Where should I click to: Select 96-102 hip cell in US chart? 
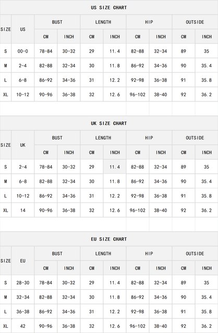click(x=138, y=94)
